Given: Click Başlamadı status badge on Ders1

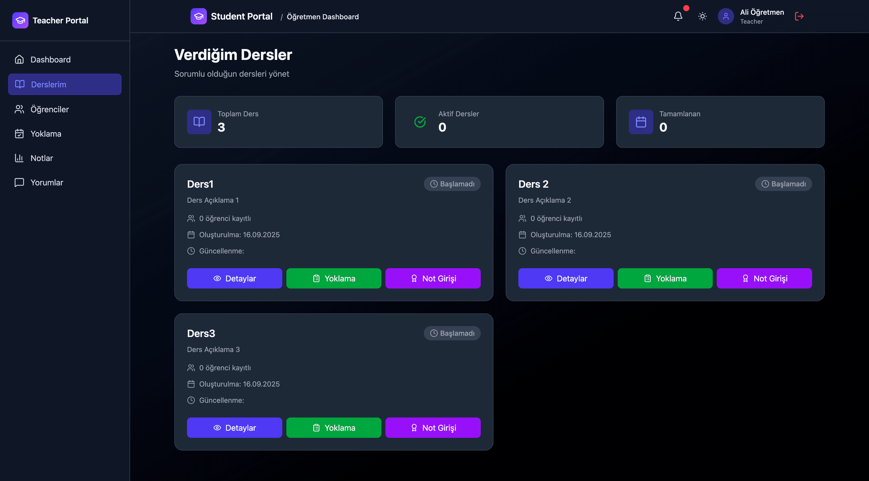Looking at the screenshot, I should tap(452, 184).
